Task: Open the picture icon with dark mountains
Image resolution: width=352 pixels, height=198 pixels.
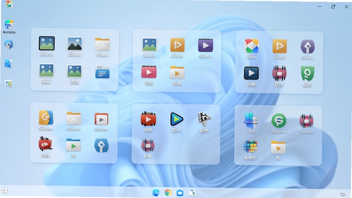Action: point(74,44)
